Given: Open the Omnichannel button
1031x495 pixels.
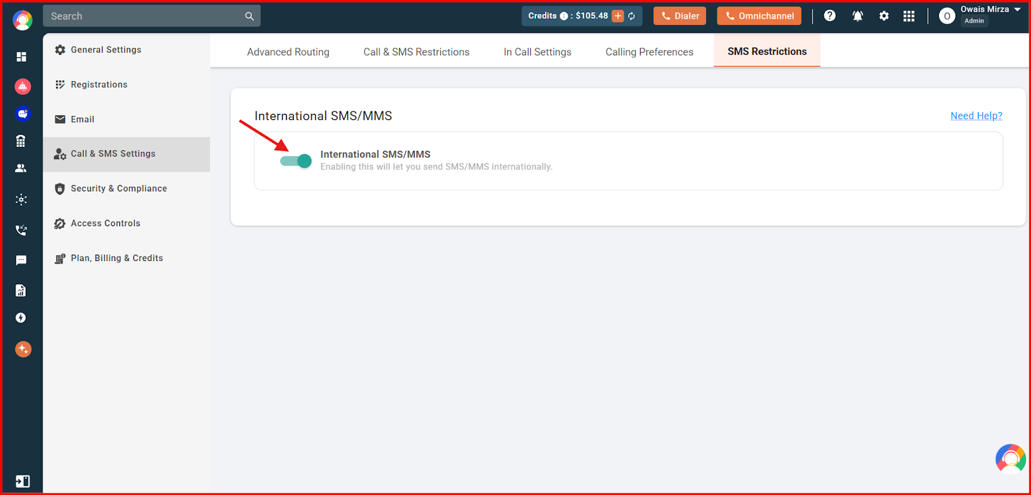Looking at the screenshot, I should (759, 16).
